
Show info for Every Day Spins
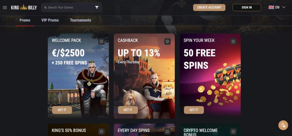(x=167, y=131)
